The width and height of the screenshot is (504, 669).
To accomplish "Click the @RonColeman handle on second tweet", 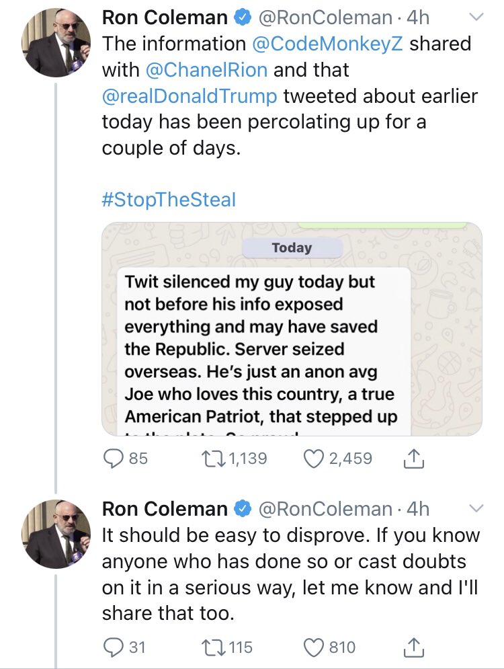I will tap(325, 509).
